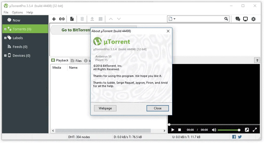This screenshot has height=143, width=264.
Task: Click the search magnifier icon
Action: 226,19
